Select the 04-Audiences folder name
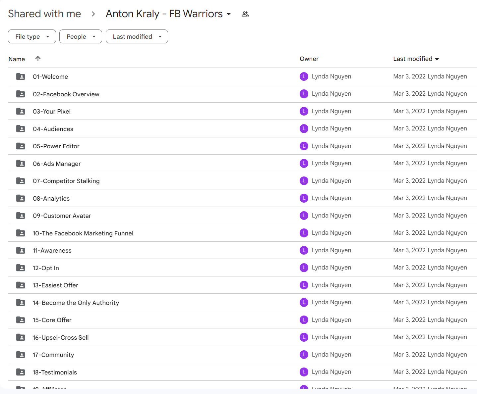 (x=53, y=129)
